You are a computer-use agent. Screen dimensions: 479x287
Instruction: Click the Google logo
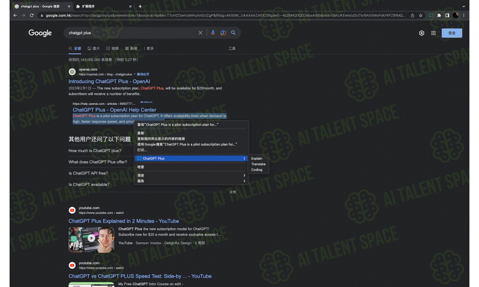point(40,33)
